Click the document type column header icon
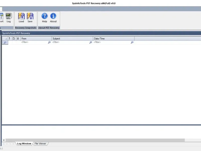 pyautogui.click(x=14, y=39)
